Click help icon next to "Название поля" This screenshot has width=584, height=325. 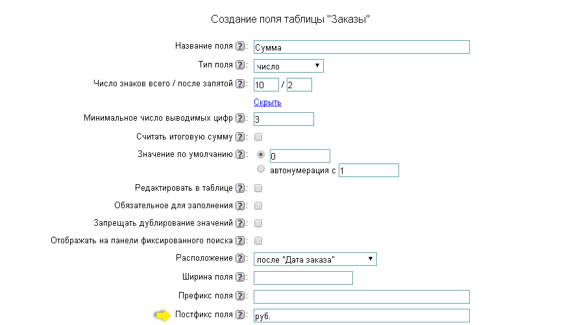(x=240, y=46)
